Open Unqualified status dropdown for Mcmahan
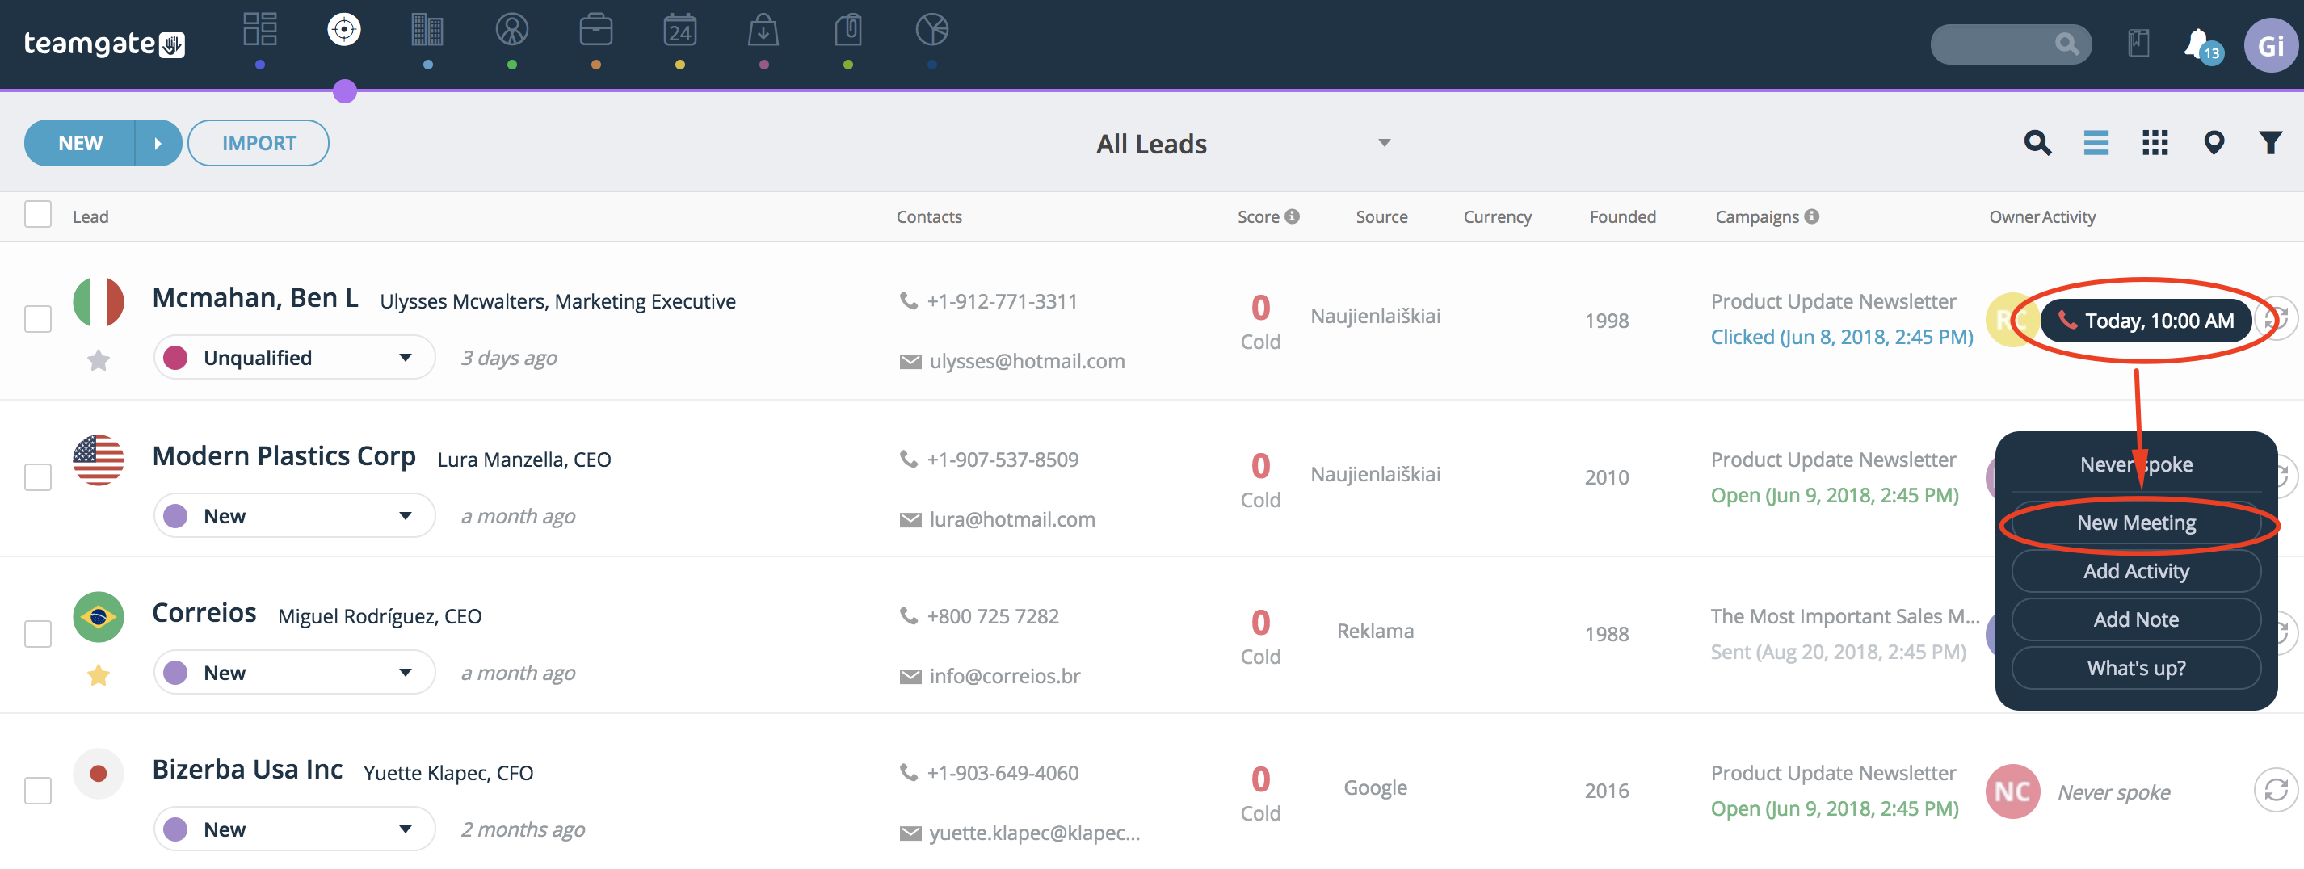 [x=294, y=358]
